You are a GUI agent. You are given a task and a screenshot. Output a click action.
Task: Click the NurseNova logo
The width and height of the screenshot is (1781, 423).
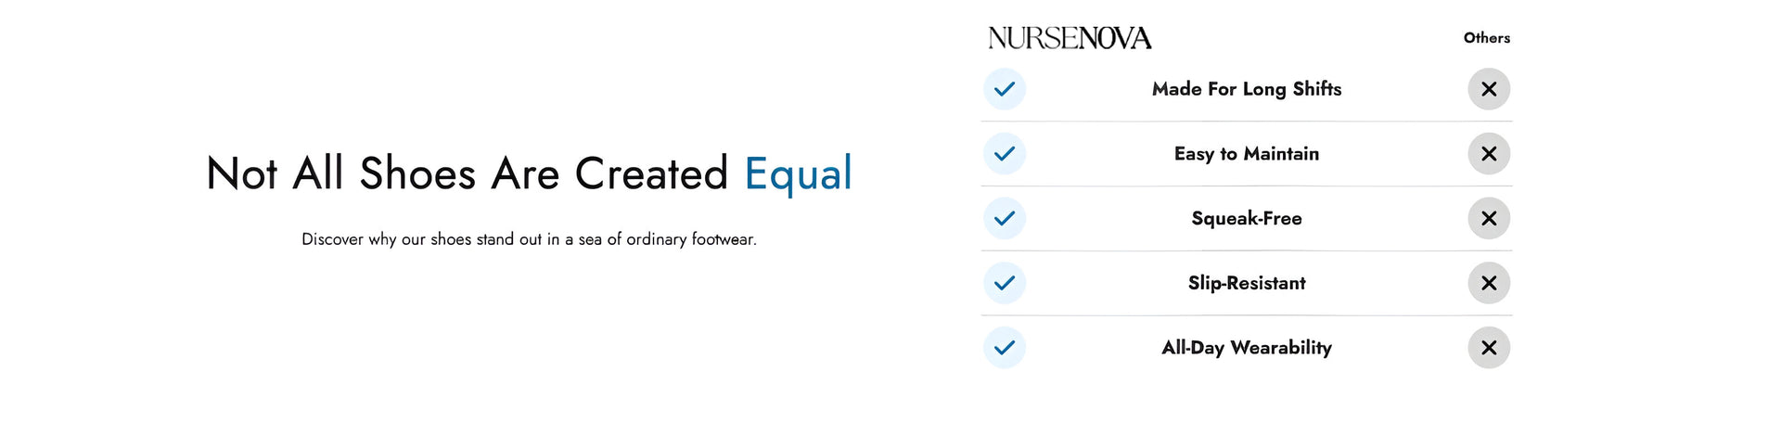click(x=1069, y=38)
